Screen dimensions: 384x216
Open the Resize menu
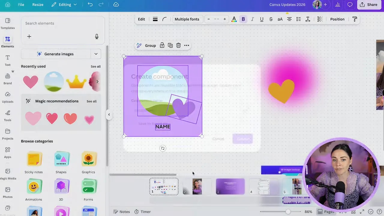pos(38,4)
